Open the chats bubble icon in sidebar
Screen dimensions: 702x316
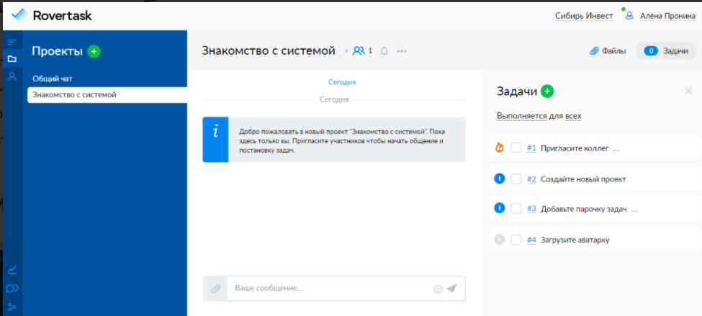pos(12,289)
